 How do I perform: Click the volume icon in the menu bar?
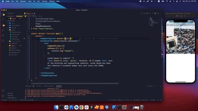(152, 1)
